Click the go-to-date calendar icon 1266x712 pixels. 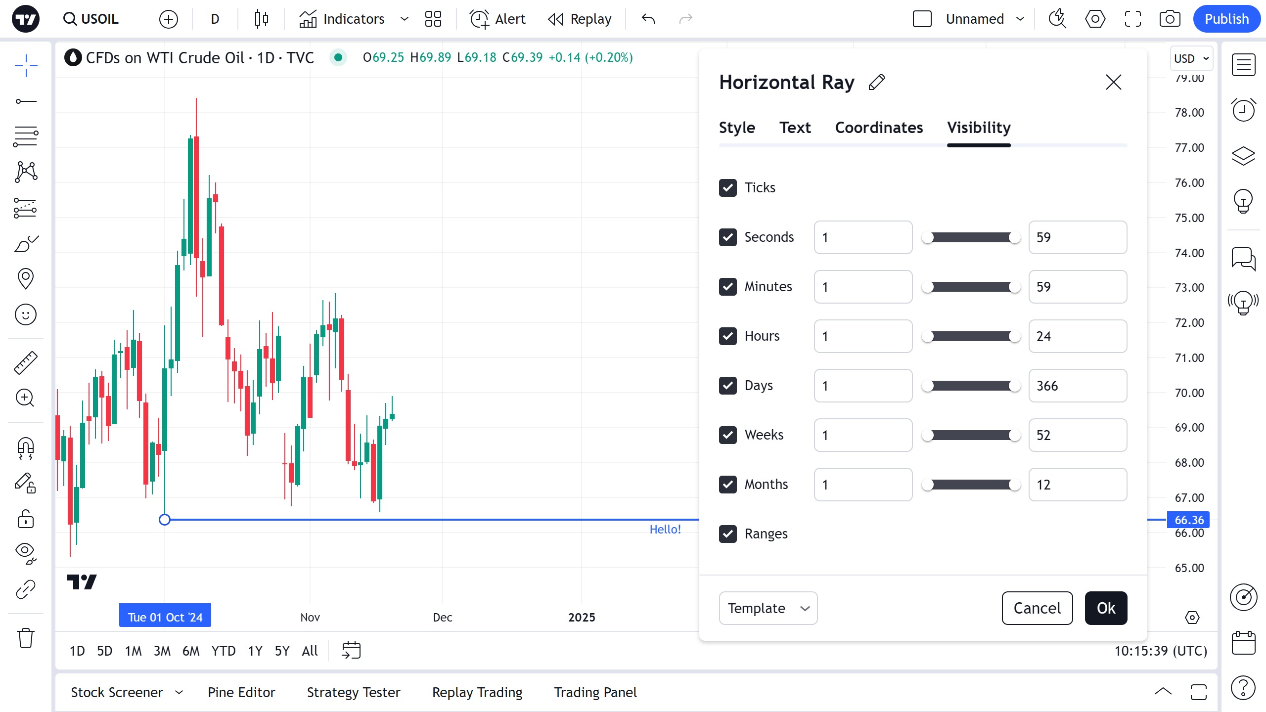(351, 650)
